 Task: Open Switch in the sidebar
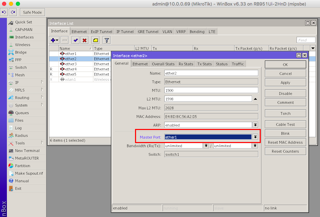21,67
